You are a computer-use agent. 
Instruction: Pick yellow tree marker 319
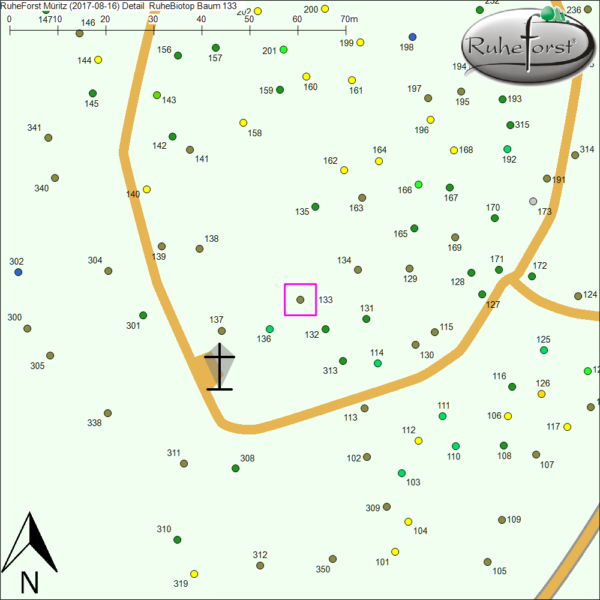click(x=194, y=574)
